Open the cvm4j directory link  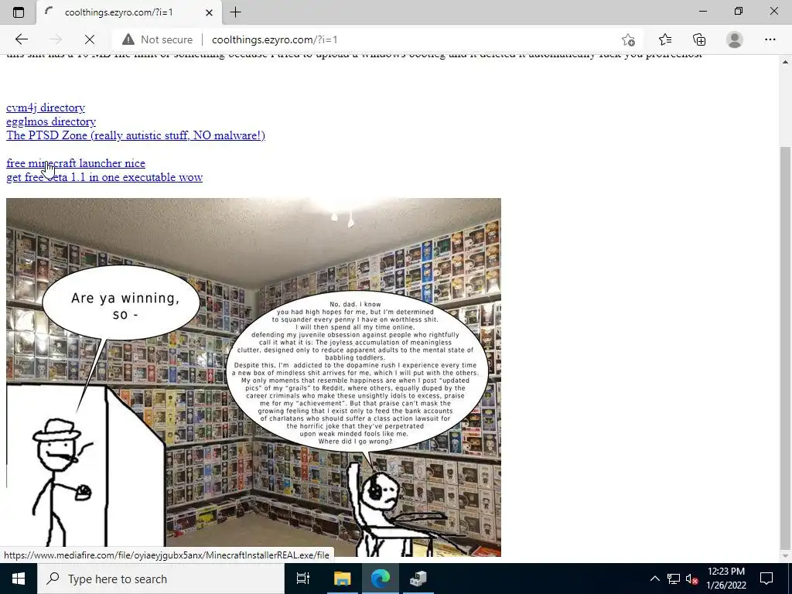point(46,108)
